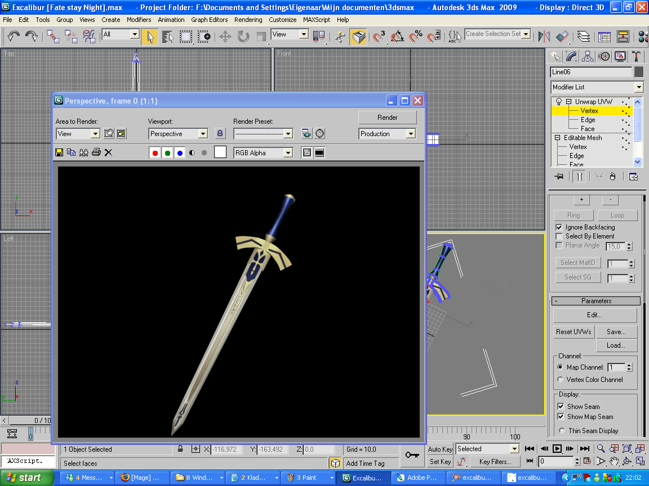Open the Motion command panel tab
The height and width of the screenshot is (486, 649).
(604, 56)
